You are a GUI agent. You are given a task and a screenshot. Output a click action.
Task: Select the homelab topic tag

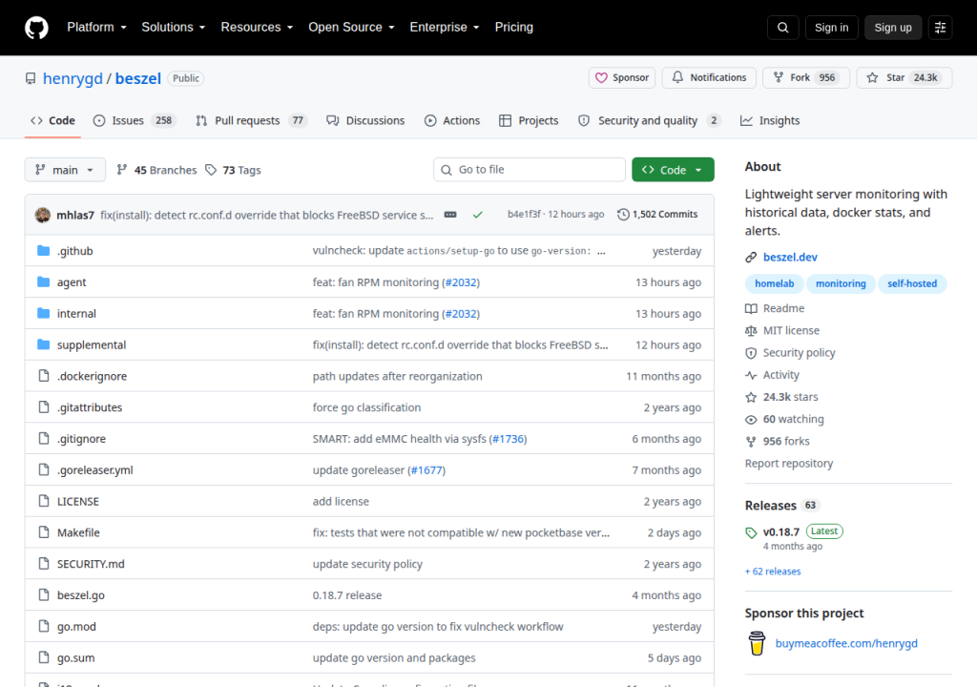pos(775,283)
